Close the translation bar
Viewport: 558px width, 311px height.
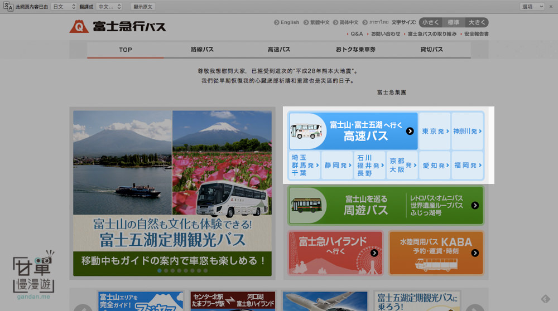tap(551, 6)
